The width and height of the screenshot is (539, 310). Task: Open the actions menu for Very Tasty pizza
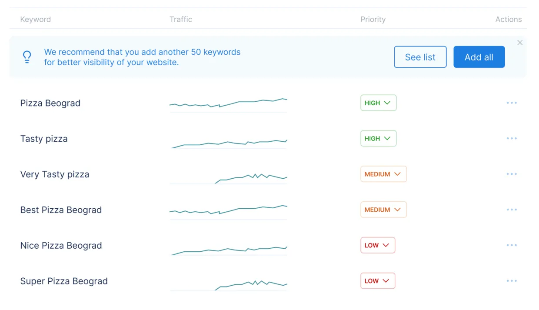(x=512, y=174)
